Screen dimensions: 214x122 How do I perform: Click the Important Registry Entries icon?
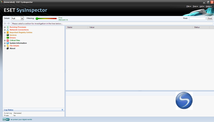tap(8, 33)
